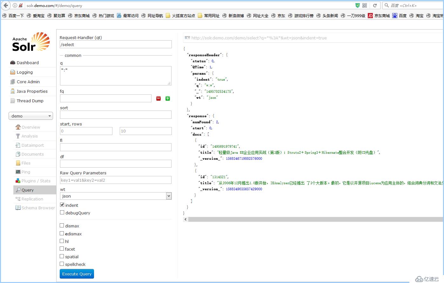Click the fq input field

(106, 98)
